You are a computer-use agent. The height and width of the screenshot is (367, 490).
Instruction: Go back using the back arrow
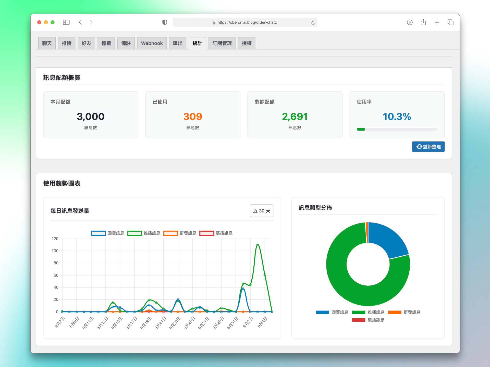click(80, 22)
